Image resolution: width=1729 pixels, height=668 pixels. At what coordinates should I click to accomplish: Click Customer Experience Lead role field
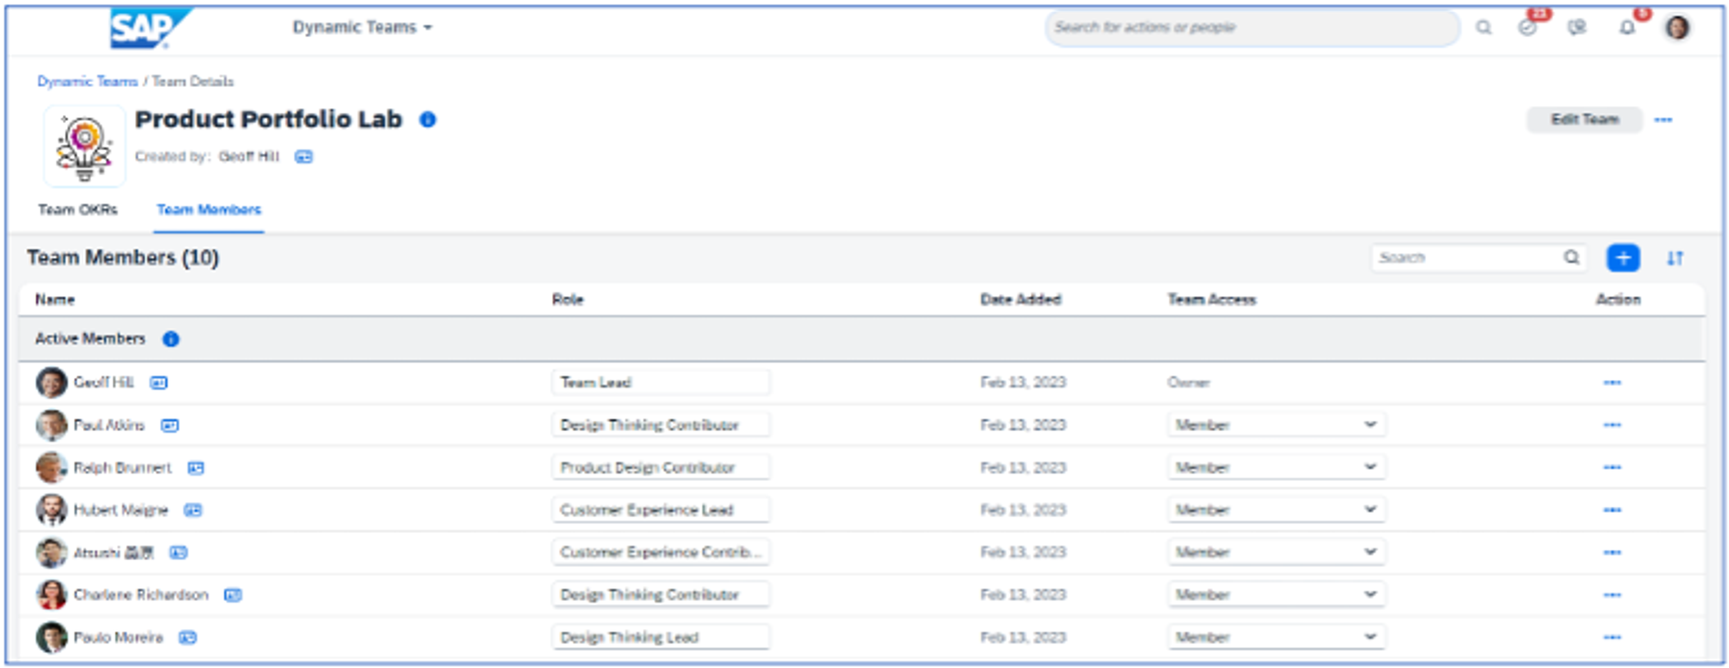point(661,510)
